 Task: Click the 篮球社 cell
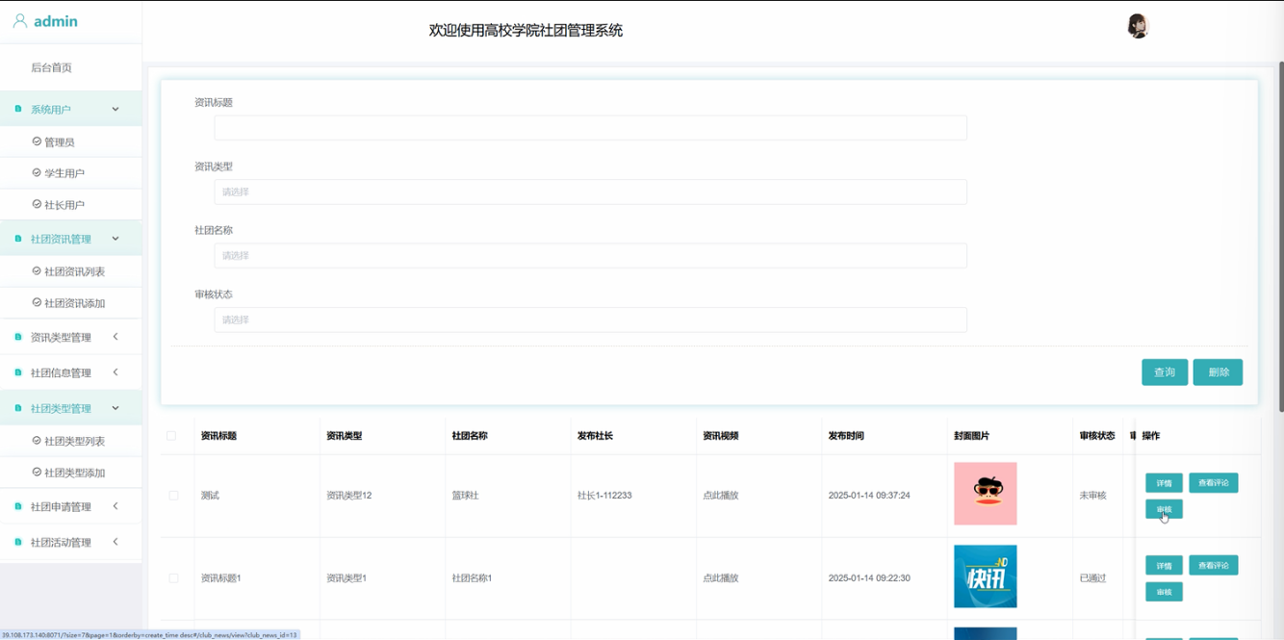[x=465, y=496]
